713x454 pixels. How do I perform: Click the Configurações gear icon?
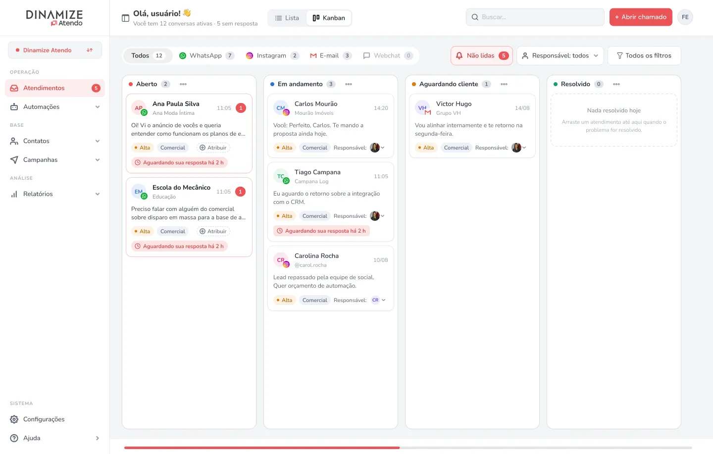pyautogui.click(x=14, y=419)
